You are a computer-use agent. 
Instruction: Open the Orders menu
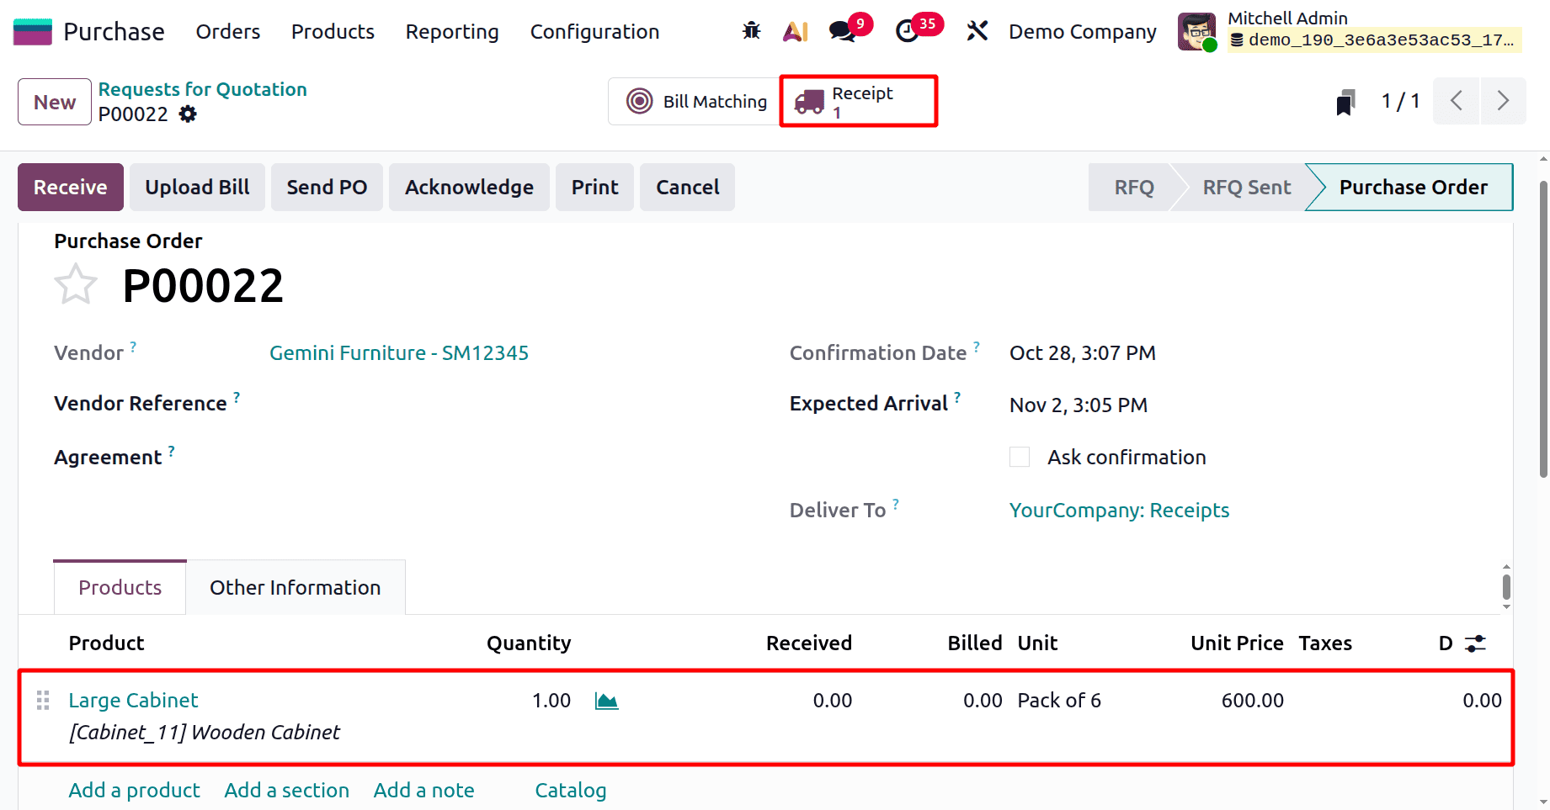(227, 31)
